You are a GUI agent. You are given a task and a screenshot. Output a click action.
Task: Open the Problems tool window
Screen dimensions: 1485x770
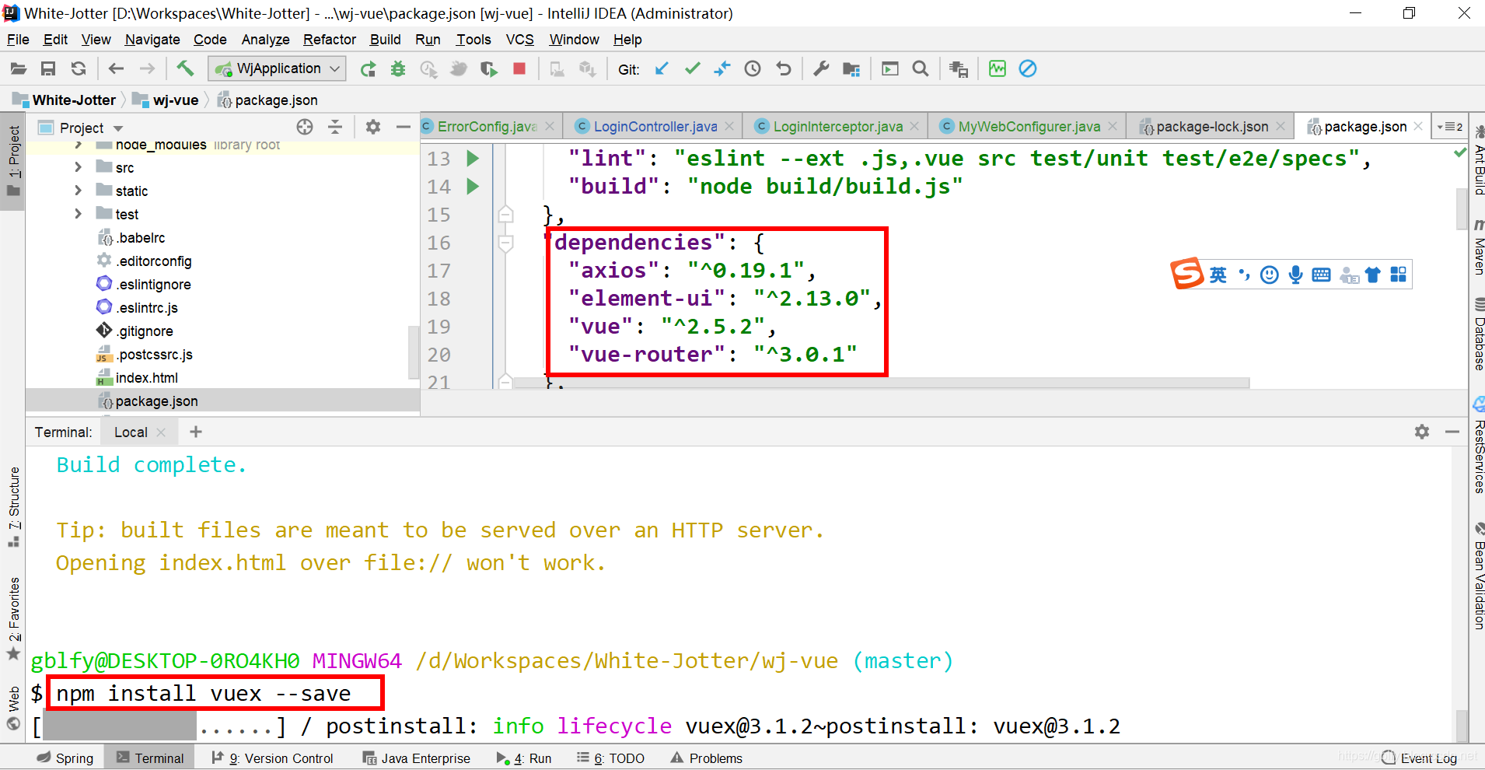click(x=706, y=758)
